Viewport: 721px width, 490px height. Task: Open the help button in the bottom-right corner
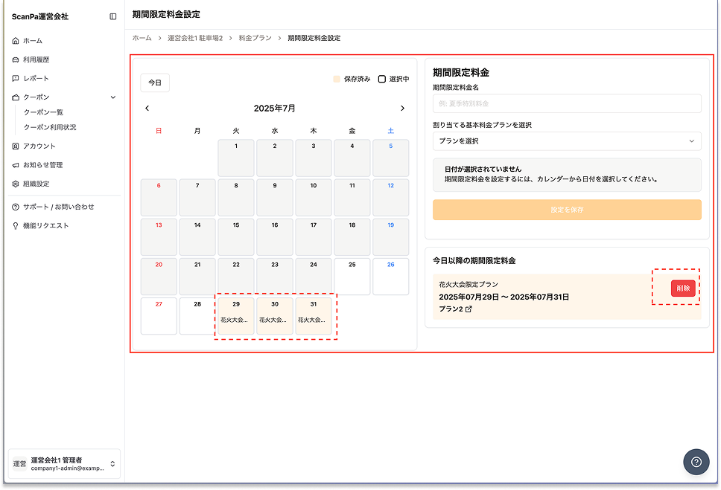(x=696, y=462)
